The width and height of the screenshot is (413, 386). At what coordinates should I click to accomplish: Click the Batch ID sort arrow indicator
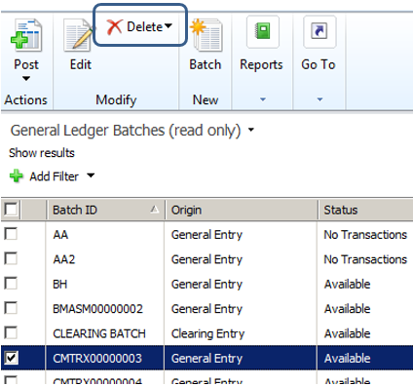click(x=155, y=210)
